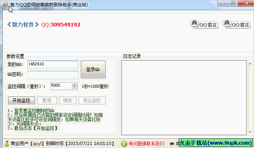
Task: Click the app icon in title bar
Action: click(5, 5)
